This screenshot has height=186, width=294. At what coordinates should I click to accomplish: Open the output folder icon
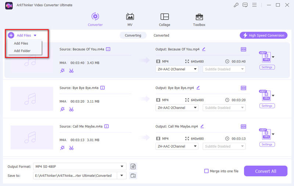tap(133, 175)
